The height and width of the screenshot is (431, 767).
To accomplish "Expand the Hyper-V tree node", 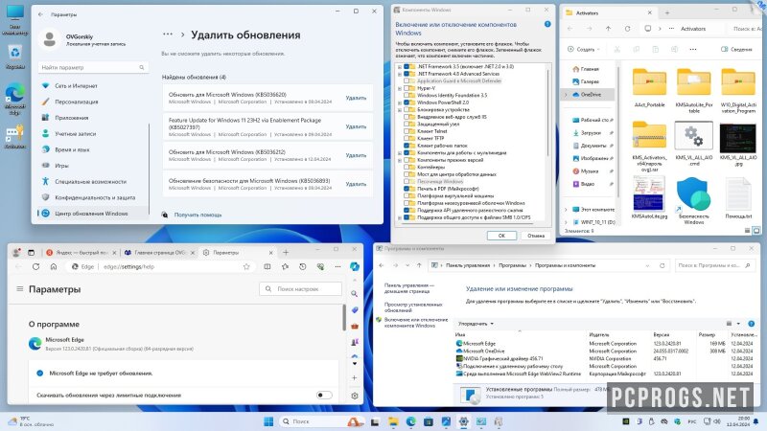I will [x=400, y=88].
